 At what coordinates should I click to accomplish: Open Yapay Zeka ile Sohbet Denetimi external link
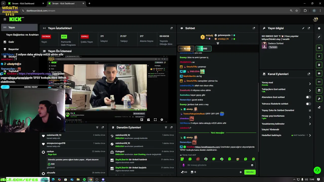pyautogui.click(x=310, y=110)
